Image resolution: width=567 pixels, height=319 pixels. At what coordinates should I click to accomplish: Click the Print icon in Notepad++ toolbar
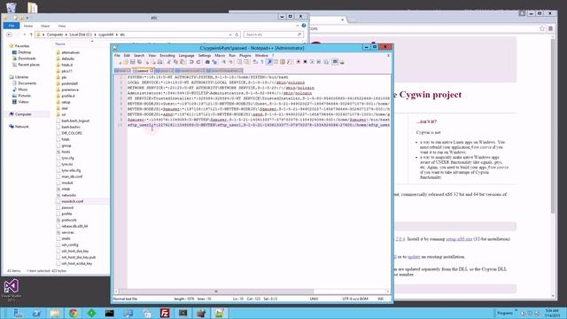pos(159,62)
